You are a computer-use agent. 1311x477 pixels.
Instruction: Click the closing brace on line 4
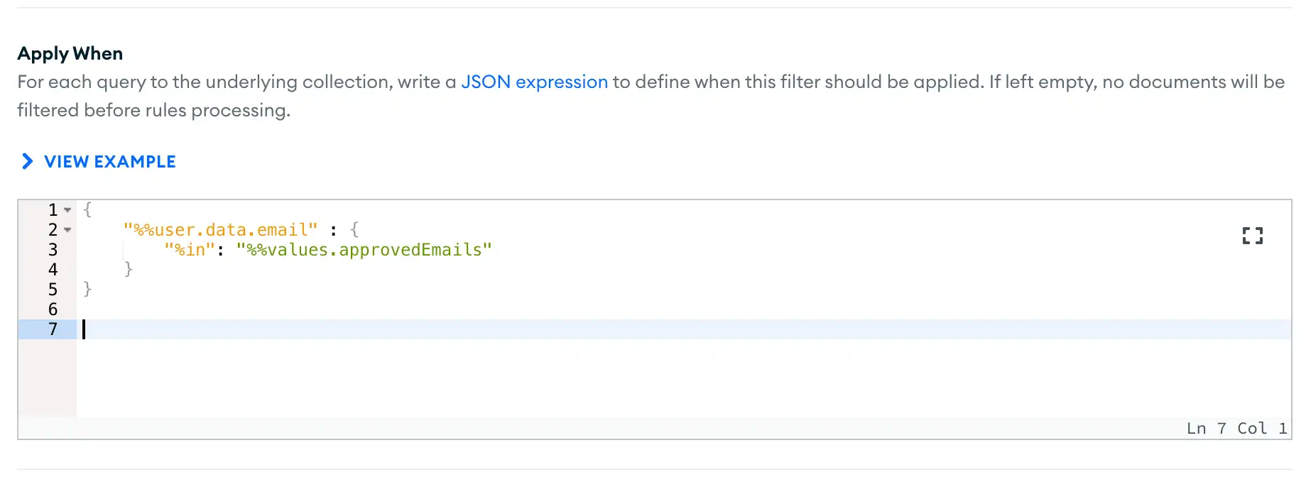click(x=129, y=269)
